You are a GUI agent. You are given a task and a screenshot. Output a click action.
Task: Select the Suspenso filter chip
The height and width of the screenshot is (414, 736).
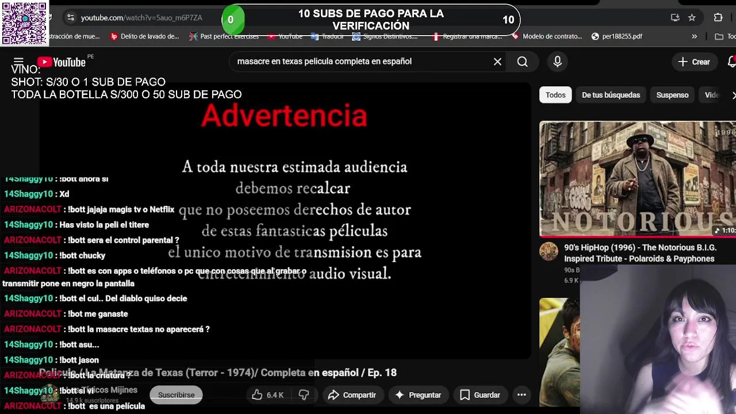(672, 95)
